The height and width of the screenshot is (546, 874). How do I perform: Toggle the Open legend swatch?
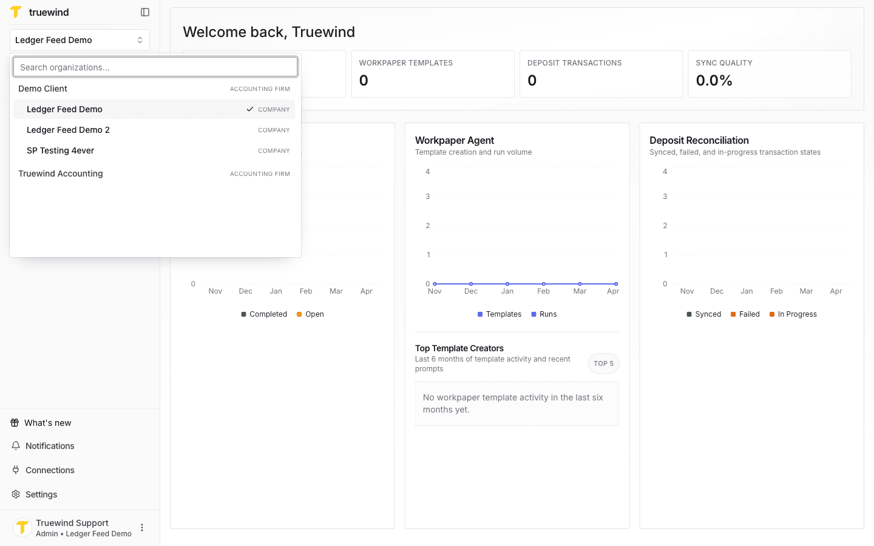click(x=299, y=314)
